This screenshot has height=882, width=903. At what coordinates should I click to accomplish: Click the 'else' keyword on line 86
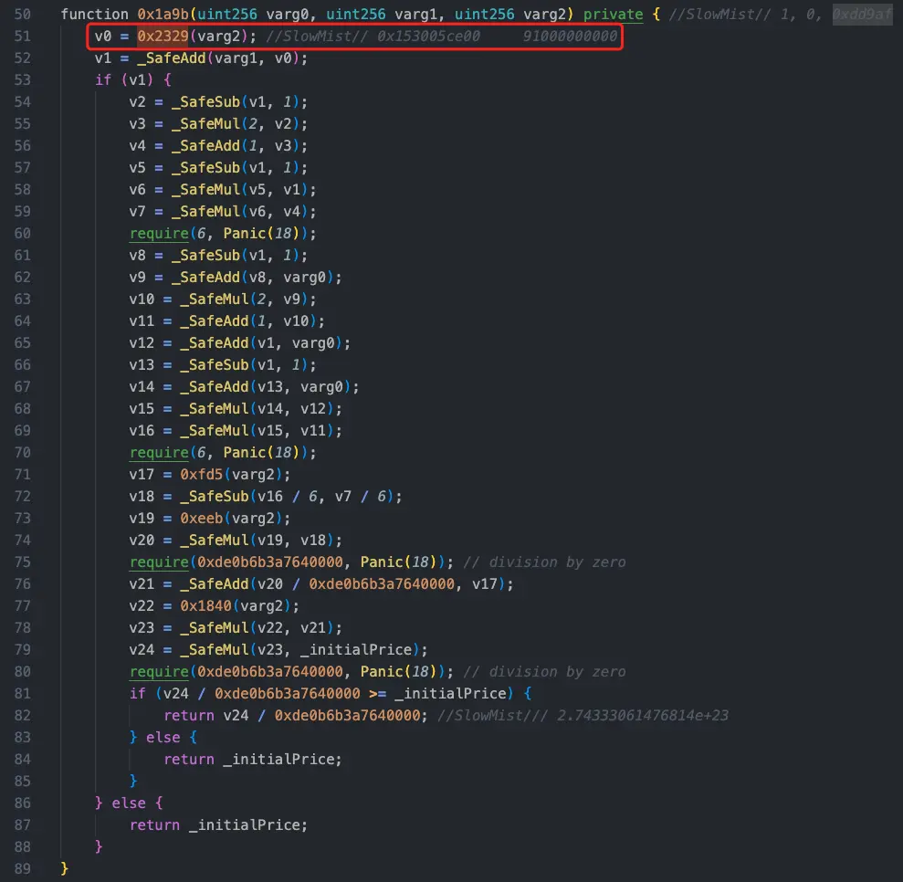coord(129,803)
